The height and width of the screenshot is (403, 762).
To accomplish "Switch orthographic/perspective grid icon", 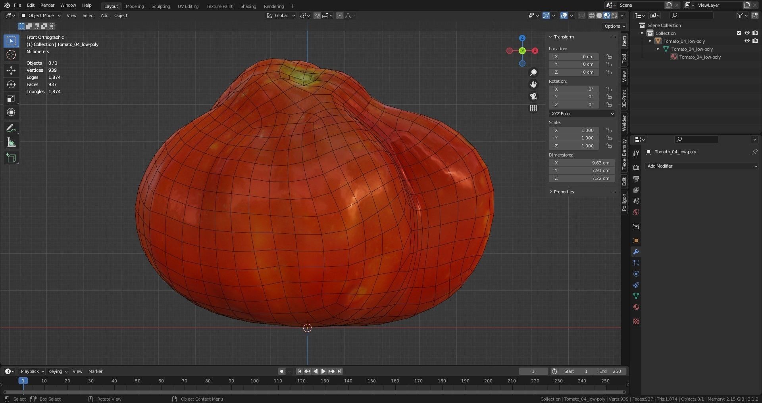I will 533,108.
